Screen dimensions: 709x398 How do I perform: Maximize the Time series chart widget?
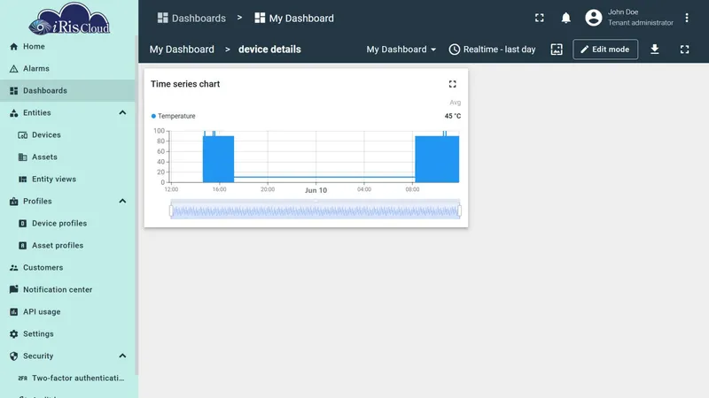pyautogui.click(x=452, y=84)
